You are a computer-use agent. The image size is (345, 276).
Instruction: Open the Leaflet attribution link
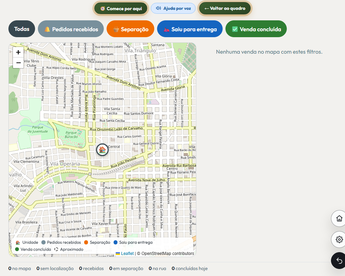[x=127, y=254]
